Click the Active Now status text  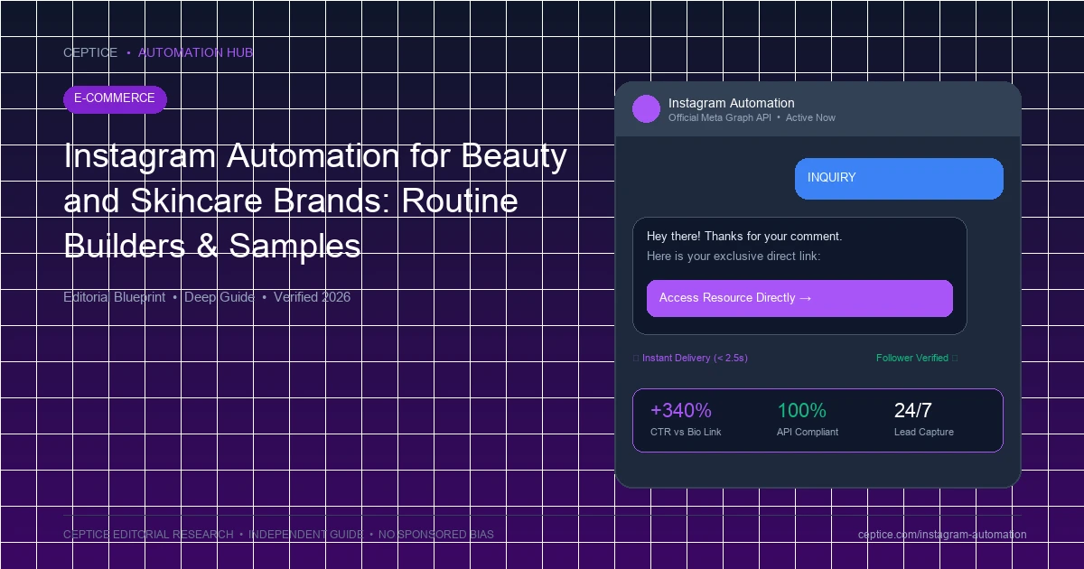click(810, 118)
